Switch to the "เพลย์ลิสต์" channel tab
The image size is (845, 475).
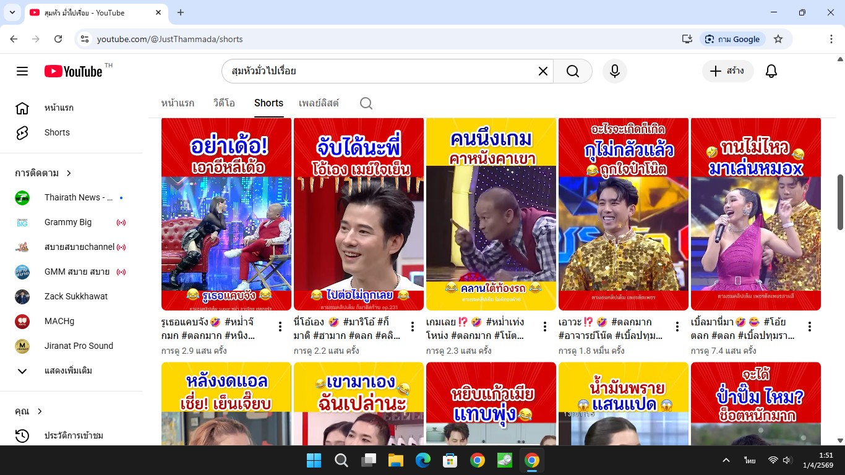tap(319, 103)
